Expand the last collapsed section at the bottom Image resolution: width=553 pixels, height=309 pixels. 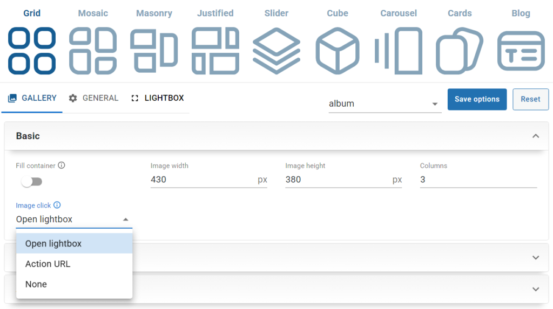tap(535, 289)
